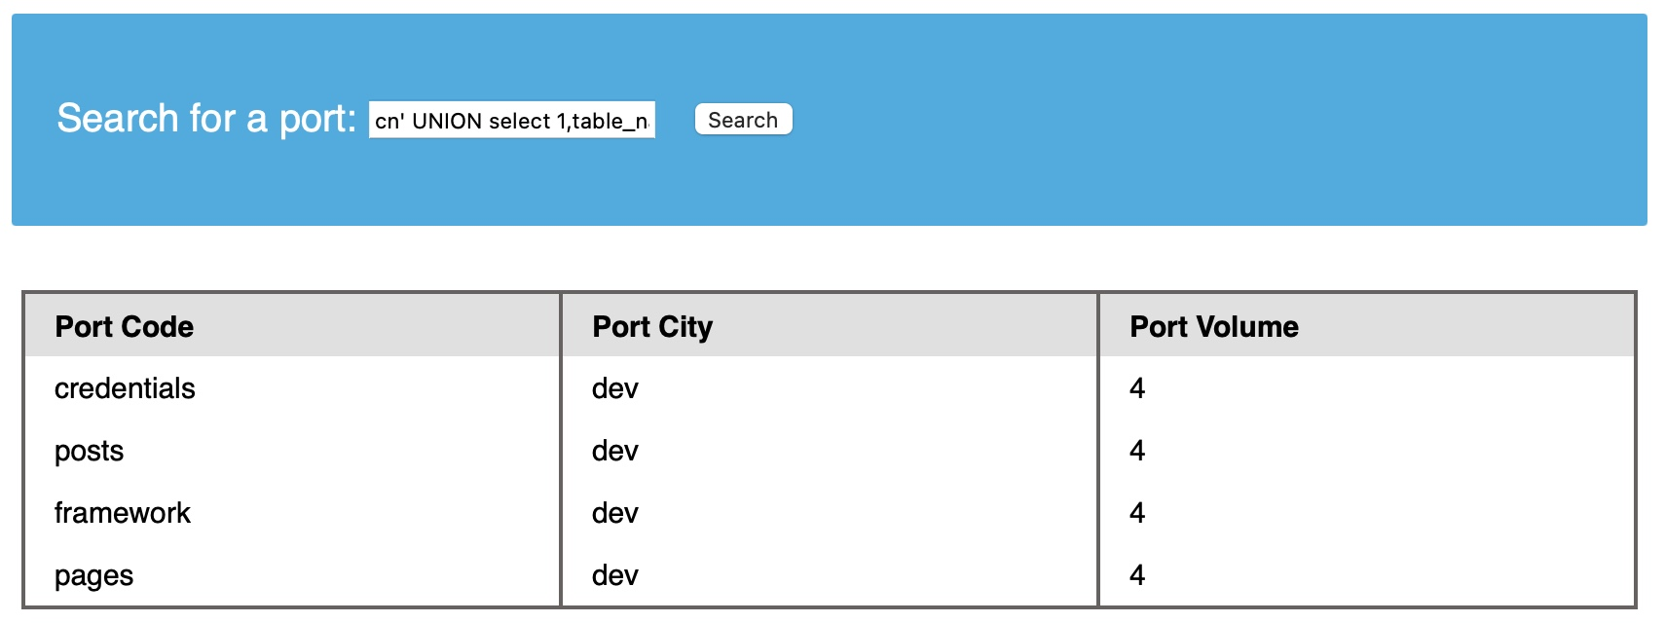Viewport: 1665px width, 623px height.
Task: Click empty blue banner area right of Search
Action: click(x=1217, y=121)
